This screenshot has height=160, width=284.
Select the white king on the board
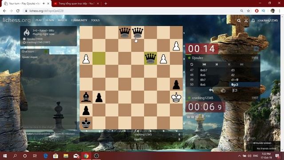click(176, 97)
